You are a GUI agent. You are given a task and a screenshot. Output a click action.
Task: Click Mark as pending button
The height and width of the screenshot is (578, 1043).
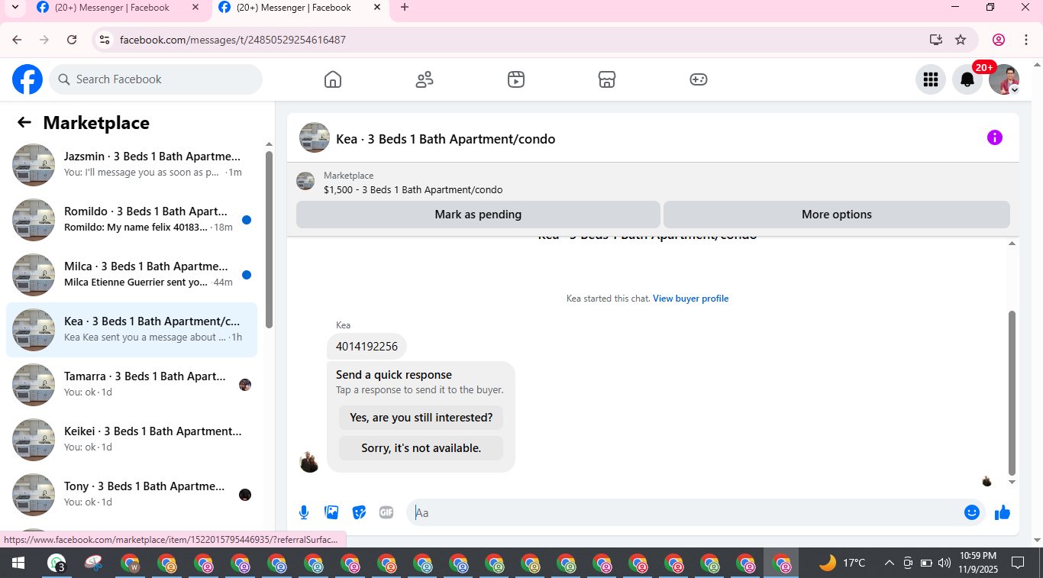478,215
